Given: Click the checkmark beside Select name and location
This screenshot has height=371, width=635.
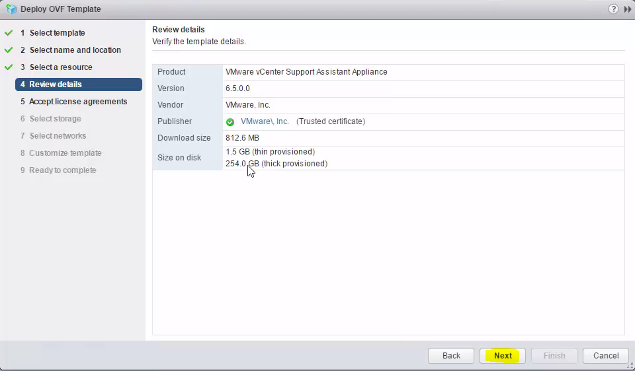Looking at the screenshot, I should (x=9, y=50).
